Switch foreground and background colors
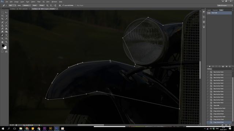This screenshot has height=131, width=234. click(x=6, y=44)
